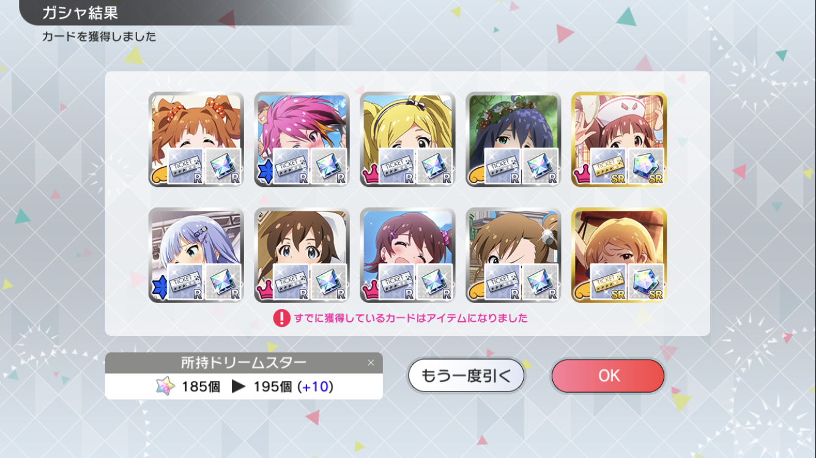Click the red exclamation warning icon
816x458 pixels.
(281, 318)
